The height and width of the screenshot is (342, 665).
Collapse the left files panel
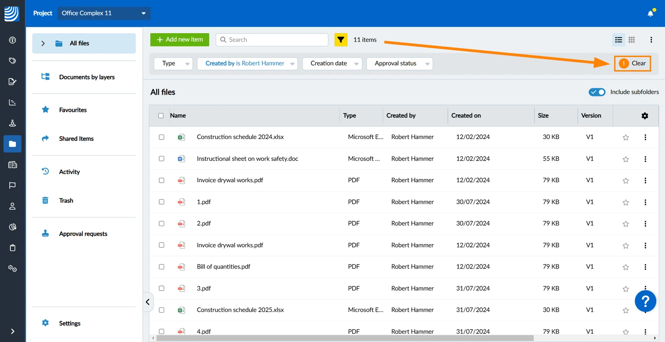(x=148, y=302)
